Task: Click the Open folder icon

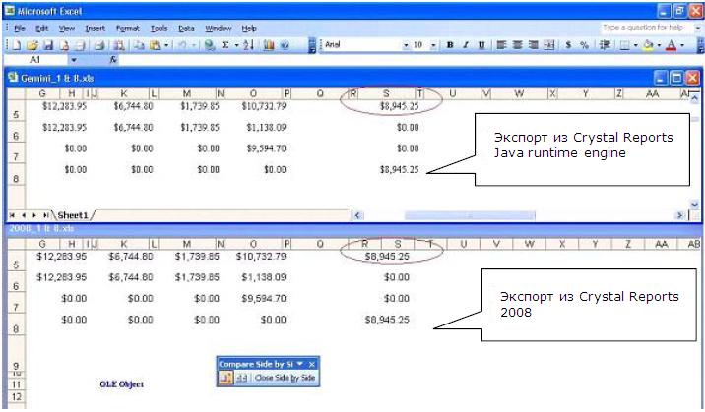Action: (x=32, y=45)
